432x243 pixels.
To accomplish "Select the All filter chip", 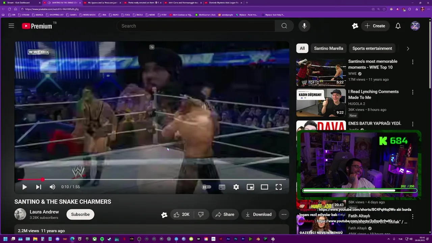I will coord(302,48).
